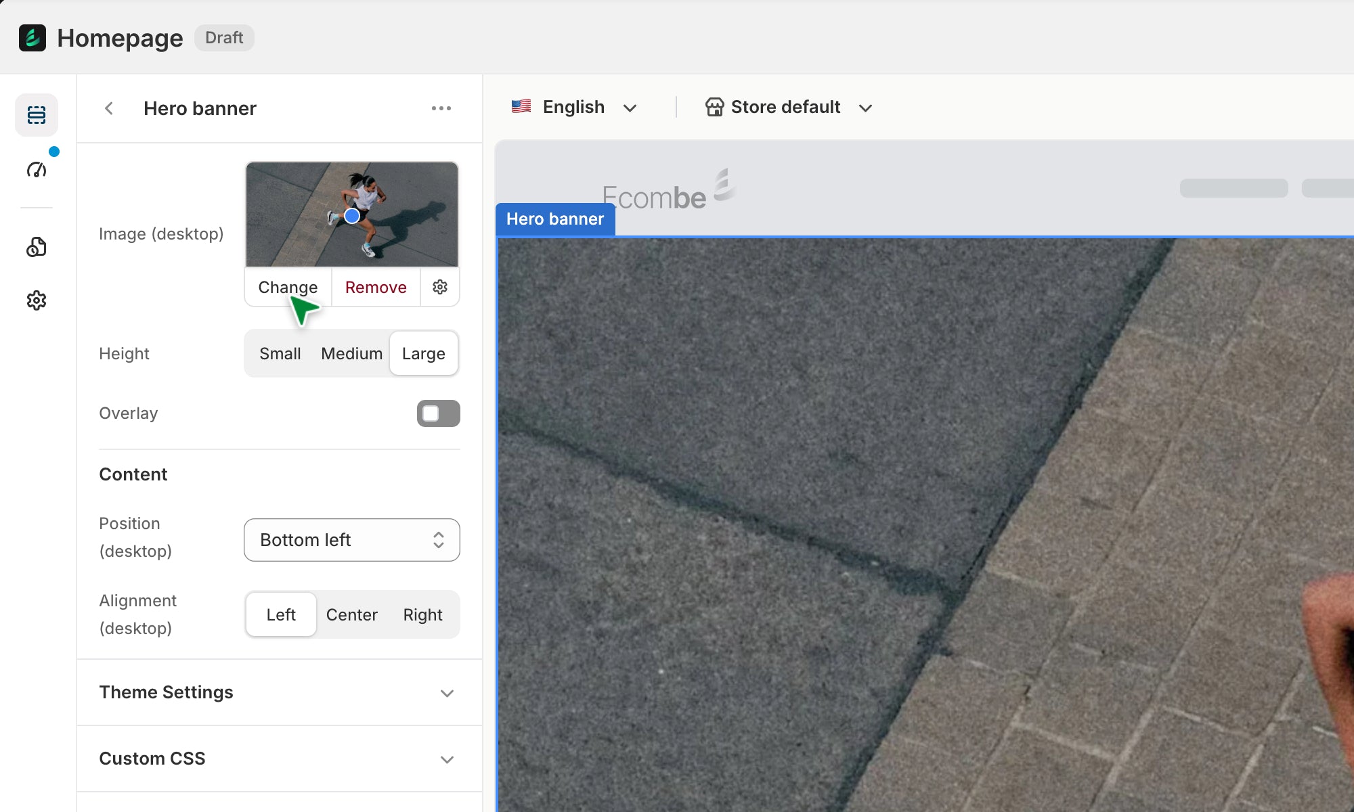This screenshot has height=812, width=1354.
Task: Expand the Custom CSS section
Action: (279, 759)
